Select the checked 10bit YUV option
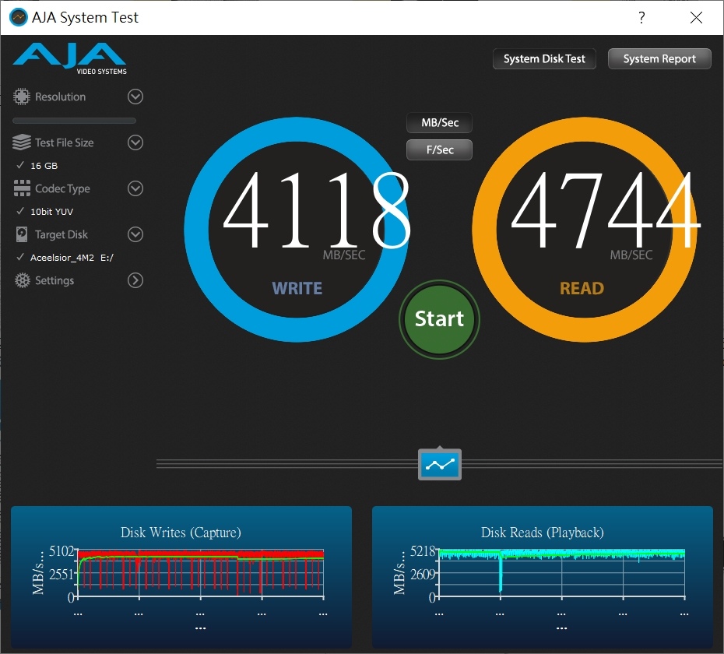 pos(45,212)
